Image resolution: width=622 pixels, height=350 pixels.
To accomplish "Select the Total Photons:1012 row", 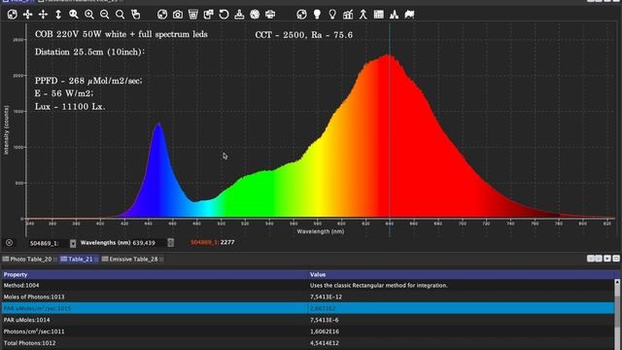I will pyautogui.click(x=308, y=343).
